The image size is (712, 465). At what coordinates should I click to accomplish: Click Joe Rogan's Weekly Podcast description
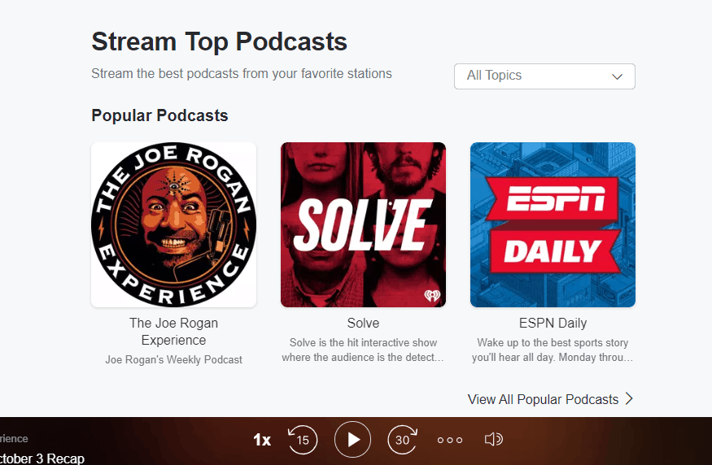pyautogui.click(x=174, y=360)
